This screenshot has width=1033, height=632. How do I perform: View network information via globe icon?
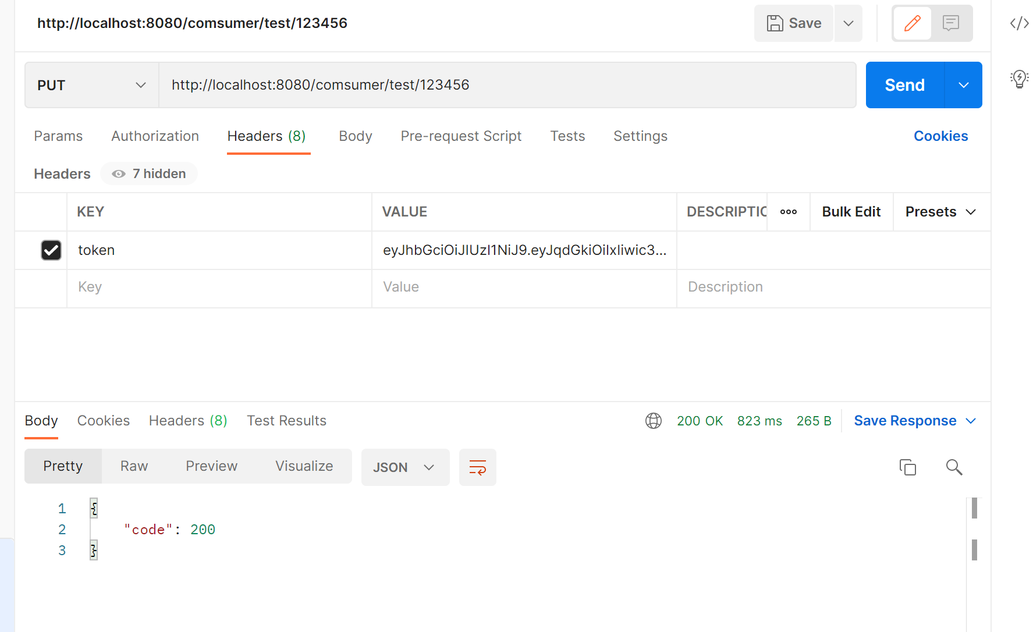pos(653,420)
